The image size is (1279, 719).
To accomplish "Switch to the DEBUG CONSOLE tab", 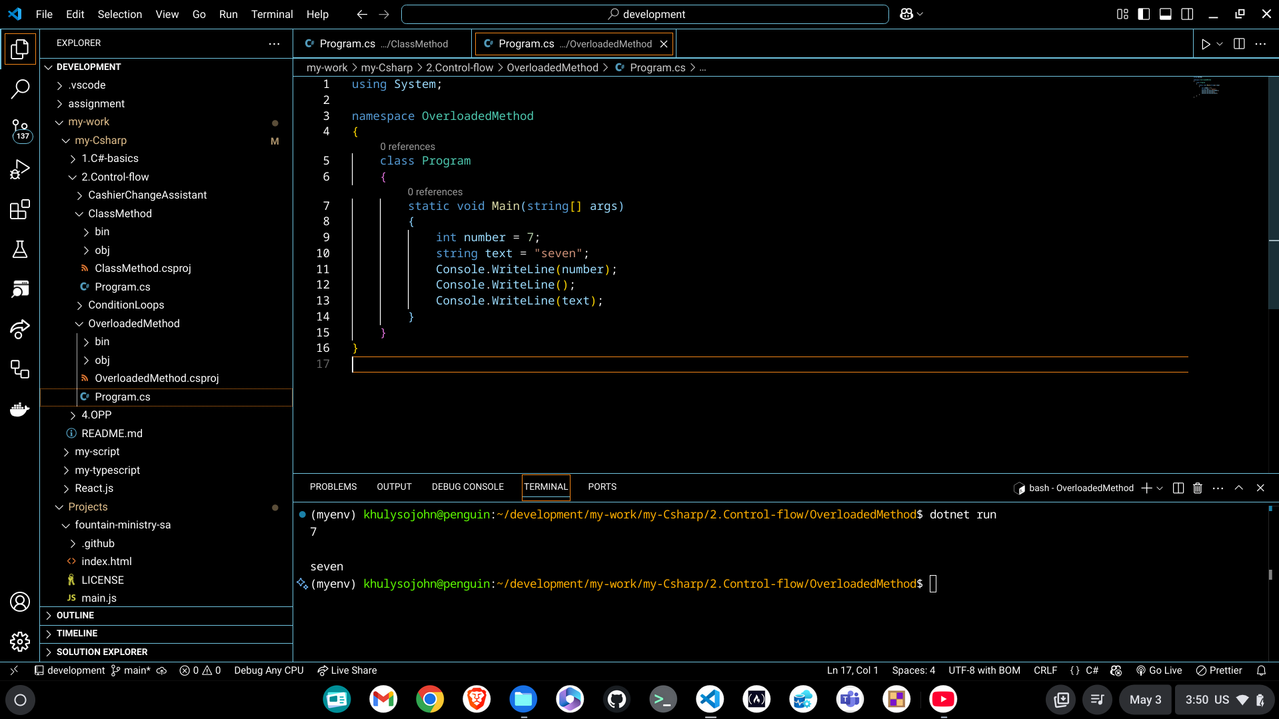I will [x=468, y=487].
